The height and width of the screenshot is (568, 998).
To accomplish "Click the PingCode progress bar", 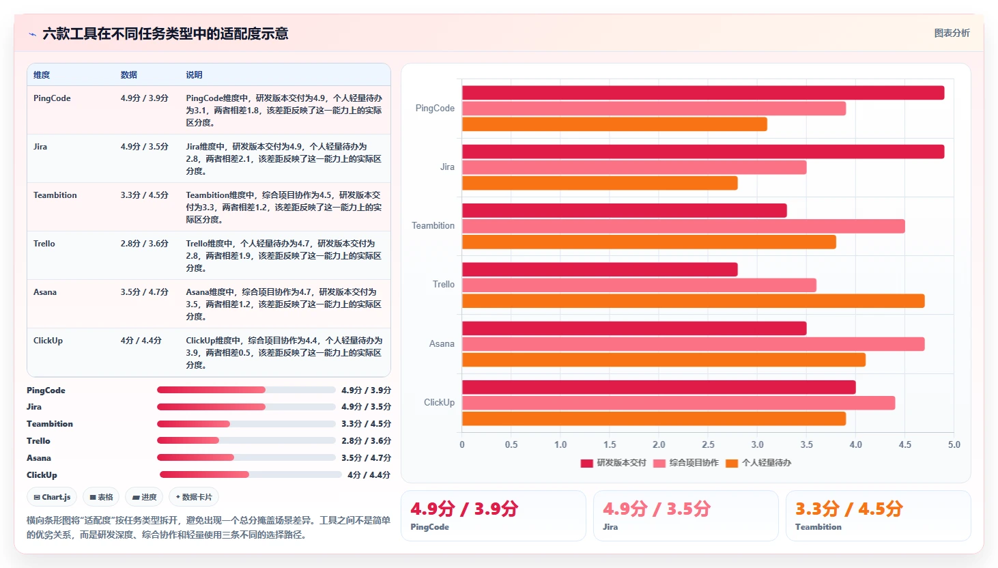I will pyautogui.click(x=246, y=390).
